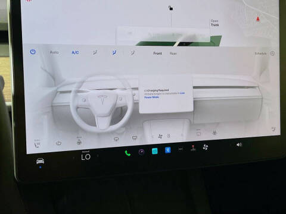The height and width of the screenshot is (214, 286).
Task: Open the green Phone app
Action: pyautogui.click(x=128, y=153)
